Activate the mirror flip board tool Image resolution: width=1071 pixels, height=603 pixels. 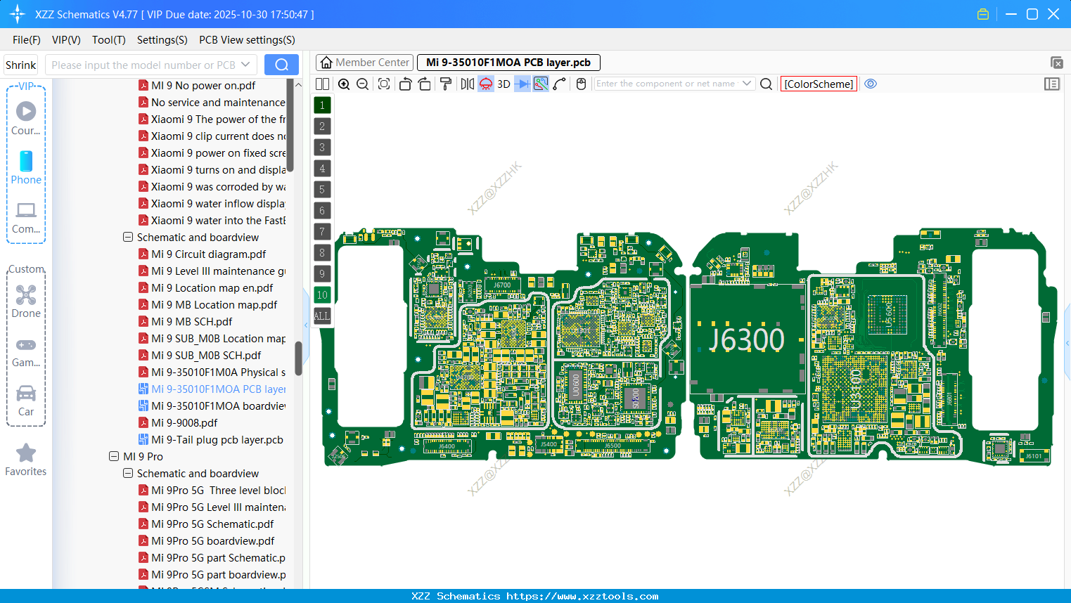coord(466,84)
